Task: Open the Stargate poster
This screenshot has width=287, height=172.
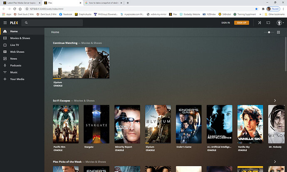Action: point(96,124)
